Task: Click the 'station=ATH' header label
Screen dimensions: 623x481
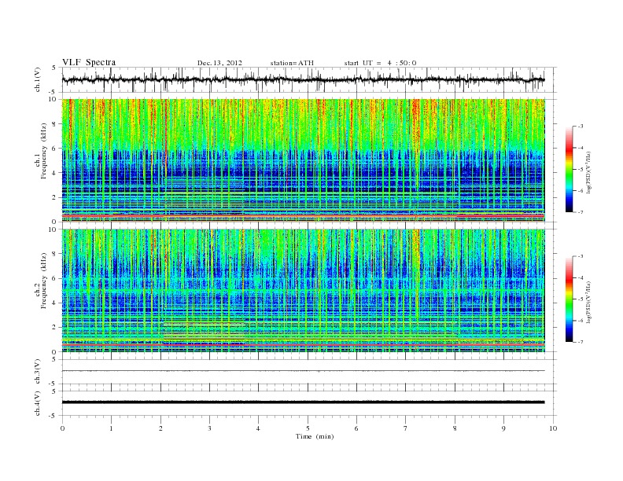Action: (292, 63)
